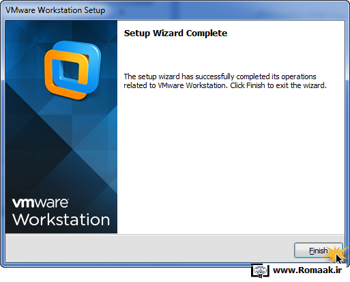This screenshot has height=282, width=350.
Task: Click the dark center of the logo
Action: click(70, 71)
